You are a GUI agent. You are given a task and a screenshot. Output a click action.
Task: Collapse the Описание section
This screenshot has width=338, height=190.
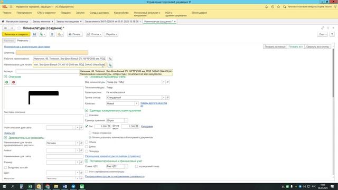pos(5,77)
